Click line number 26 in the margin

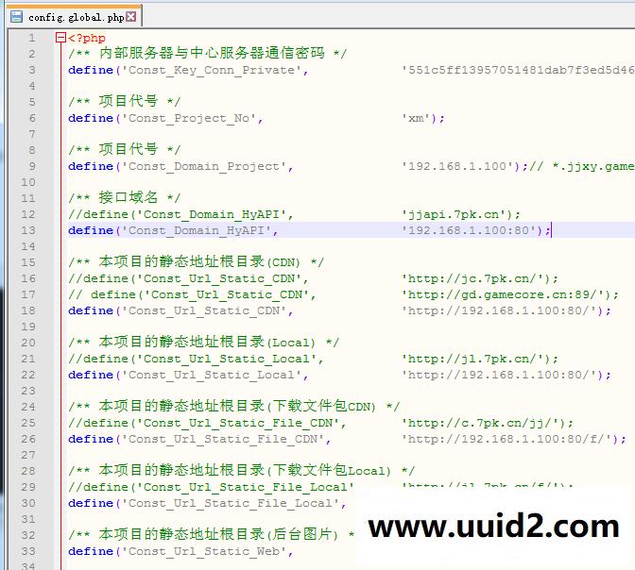[x=31, y=439]
